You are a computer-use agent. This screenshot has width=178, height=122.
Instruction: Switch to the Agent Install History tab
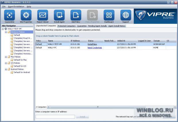(117, 26)
